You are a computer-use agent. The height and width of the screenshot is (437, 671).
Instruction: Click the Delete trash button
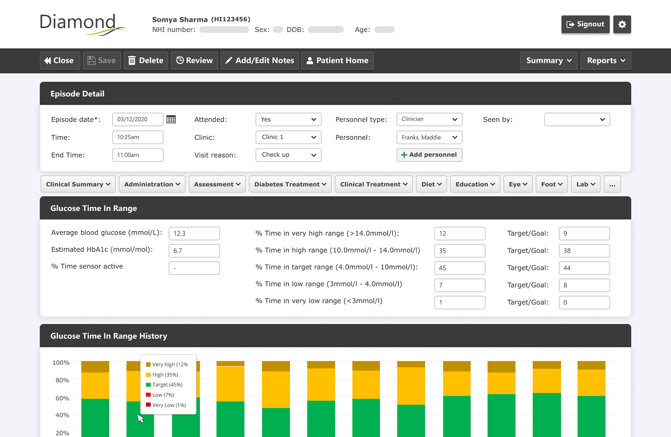(x=146, y=61)
